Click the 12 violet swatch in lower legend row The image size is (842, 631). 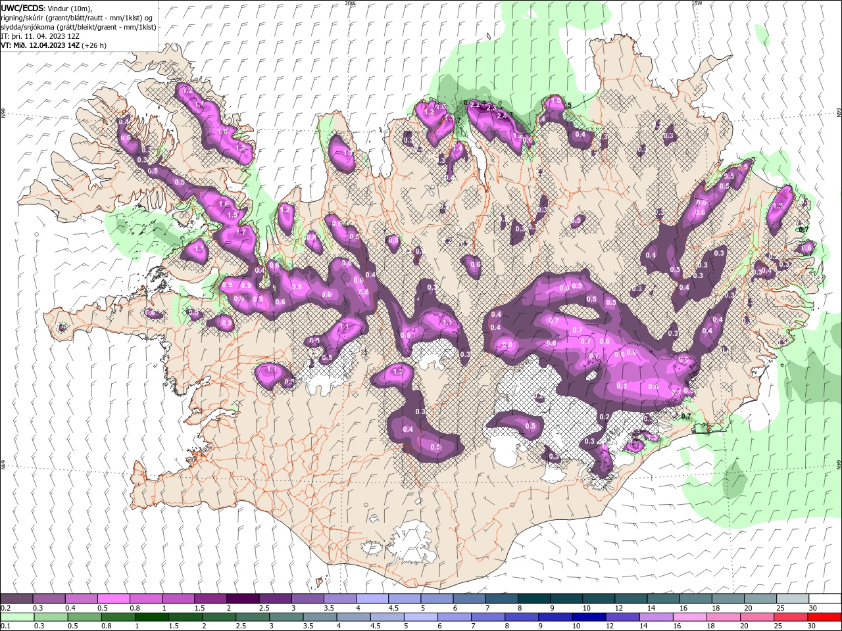pyautogui.click(x=623, y=617)
